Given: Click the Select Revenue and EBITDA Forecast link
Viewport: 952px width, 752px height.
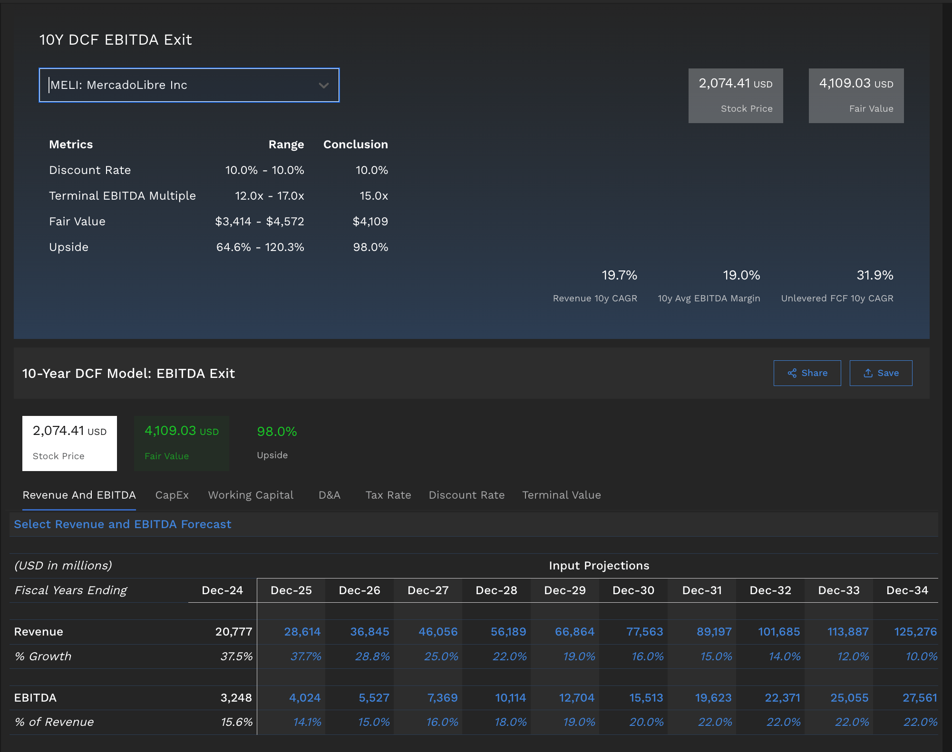Looking at the screenshot, I should tap(123, 524).
